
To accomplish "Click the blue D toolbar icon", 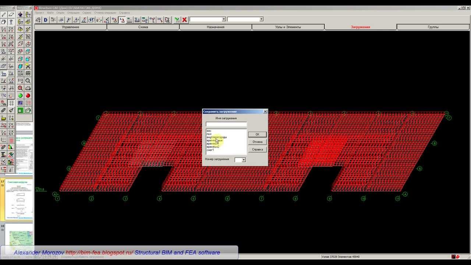I will (46, 20).
